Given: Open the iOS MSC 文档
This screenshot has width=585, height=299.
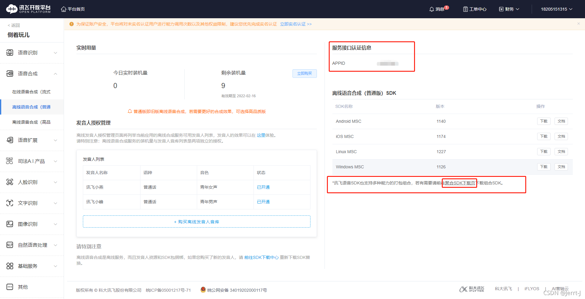Looking at the screenshot, I should tap(561, 136).
